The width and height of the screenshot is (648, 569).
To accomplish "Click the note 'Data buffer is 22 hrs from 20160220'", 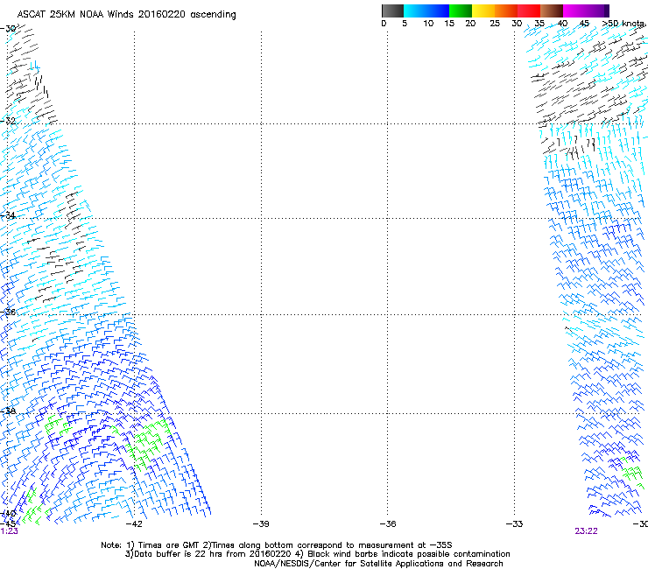I will tap(212, 554).
